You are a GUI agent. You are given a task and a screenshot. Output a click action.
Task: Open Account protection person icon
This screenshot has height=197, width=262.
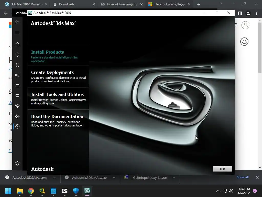click(x=17, y=65)
